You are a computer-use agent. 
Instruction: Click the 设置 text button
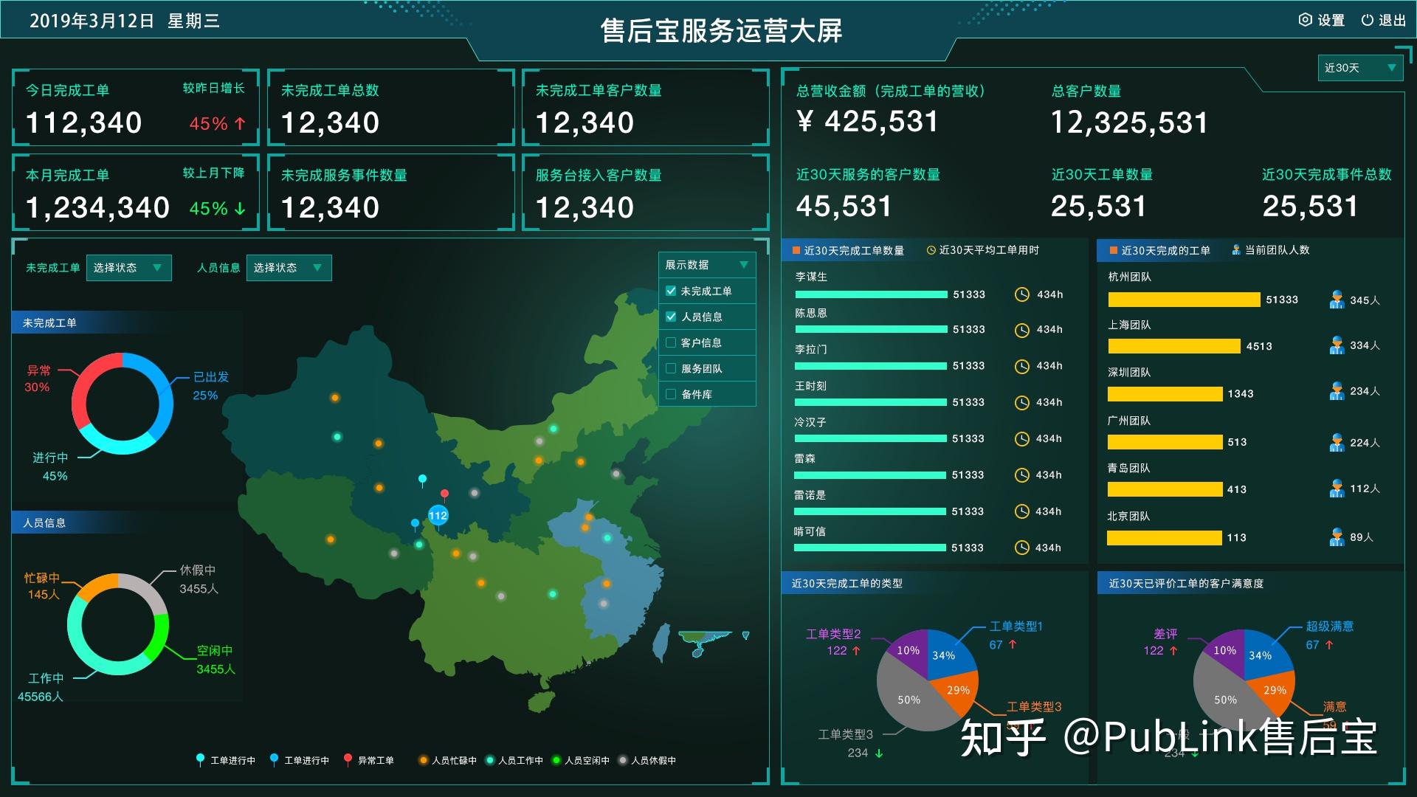(1331, 21)
